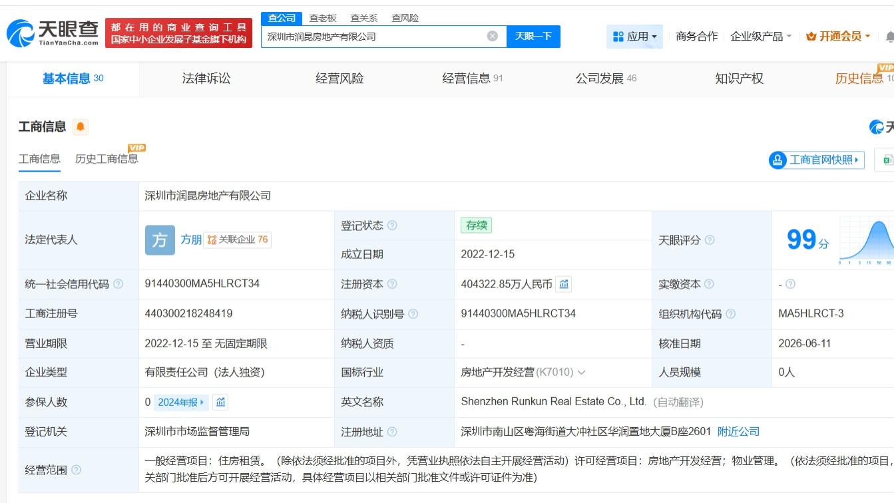Open the chart icon next to 注册资本 amount

564,284
